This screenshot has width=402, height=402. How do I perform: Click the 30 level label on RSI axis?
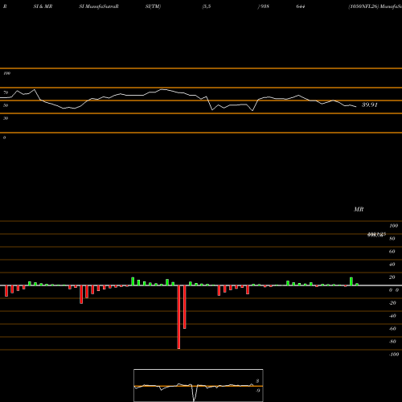(6, 118)
